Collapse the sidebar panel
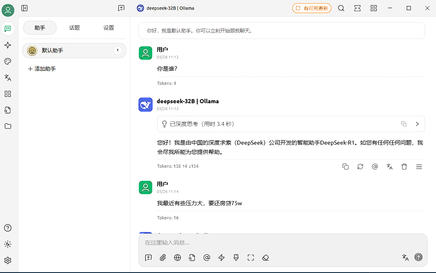 24,8
